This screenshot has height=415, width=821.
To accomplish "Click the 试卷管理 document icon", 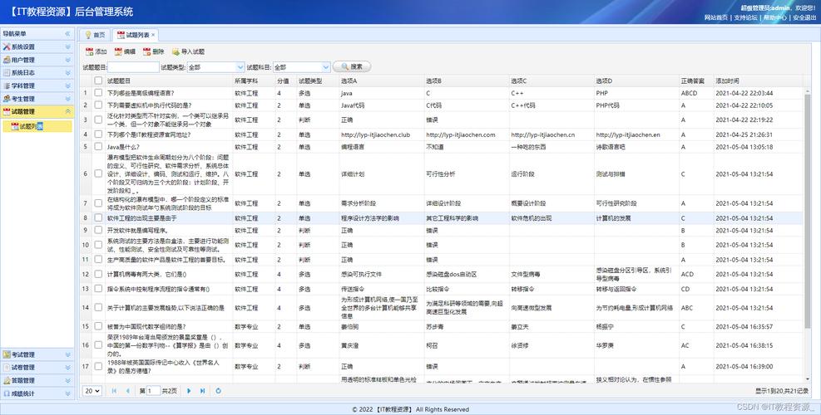I will (x=7, y=368).
